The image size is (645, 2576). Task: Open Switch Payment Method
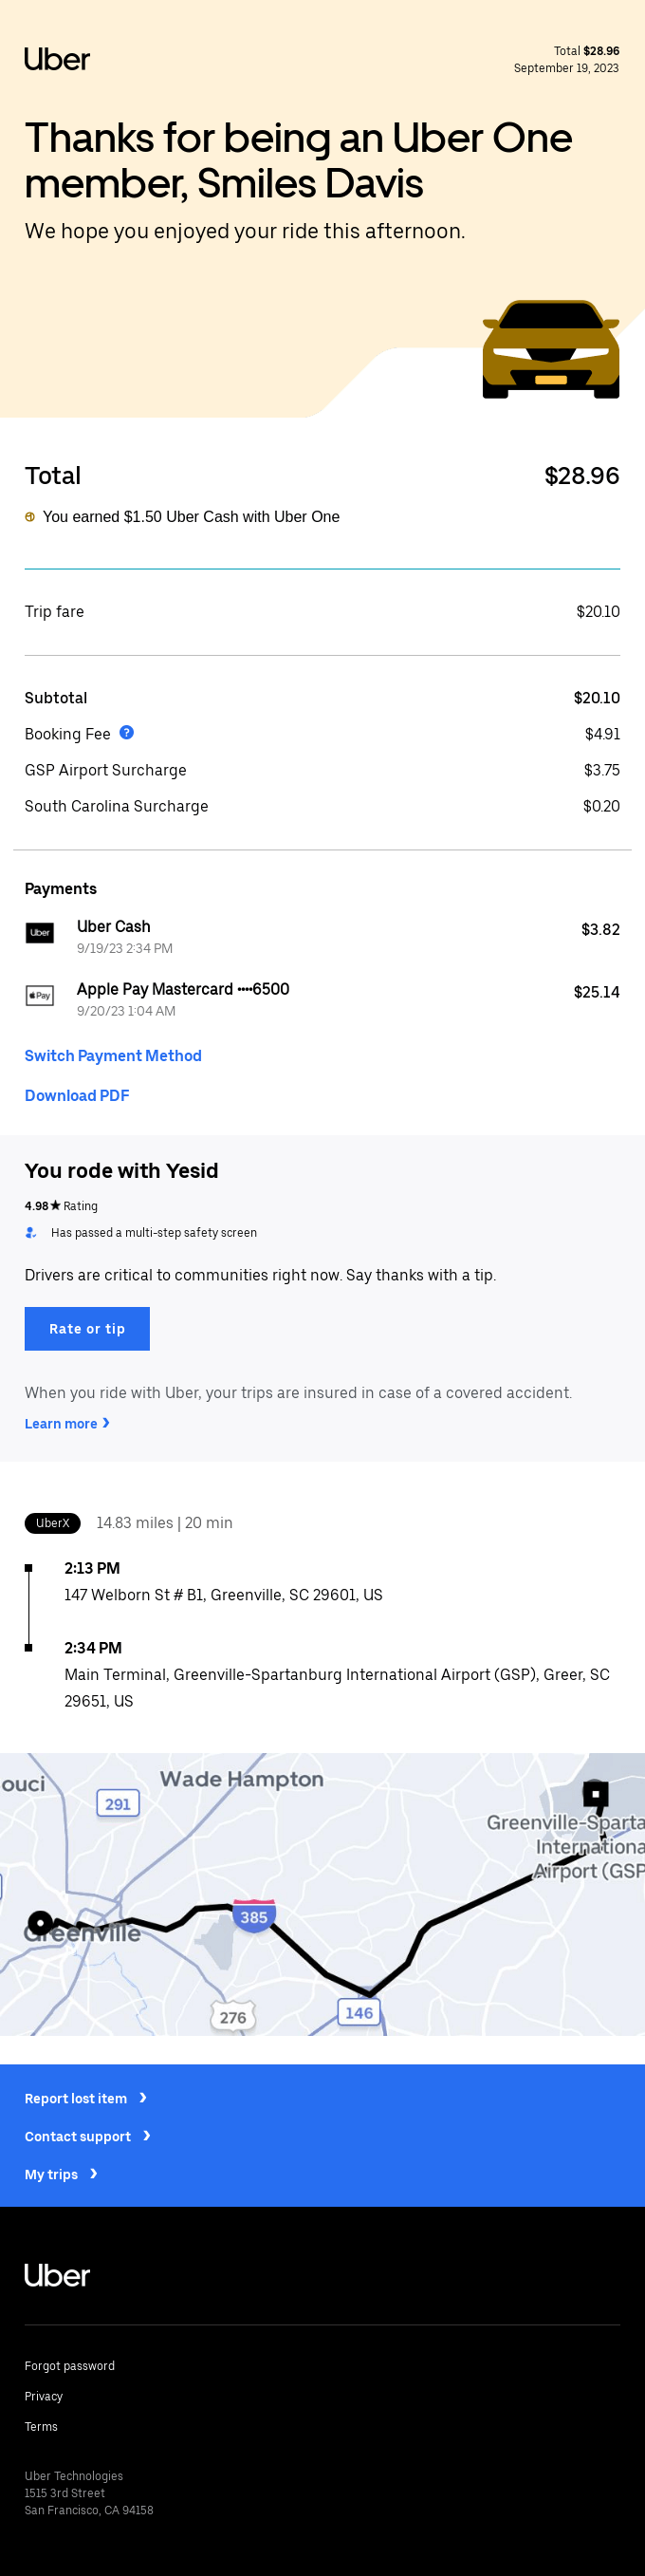[113, 1055]
